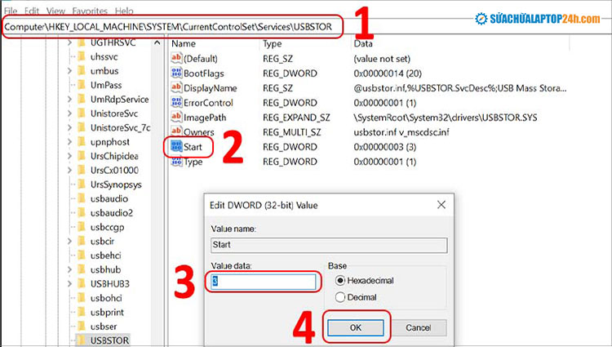Click the UnistoreSvc folder icon
Viewport: 612px width, 347px height.
tap(82, 113)
